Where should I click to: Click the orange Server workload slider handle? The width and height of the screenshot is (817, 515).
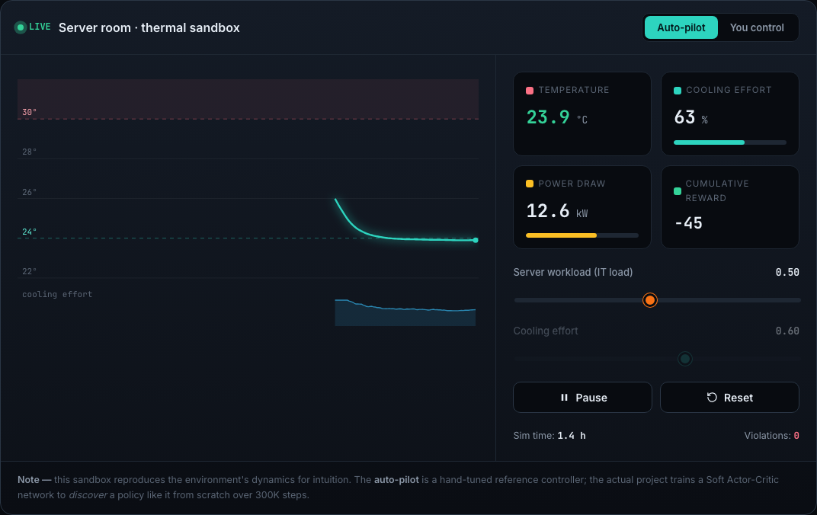[x=650, y=300]
